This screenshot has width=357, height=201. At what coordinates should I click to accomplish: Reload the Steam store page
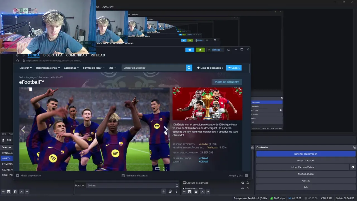click(x=18, y=61)
